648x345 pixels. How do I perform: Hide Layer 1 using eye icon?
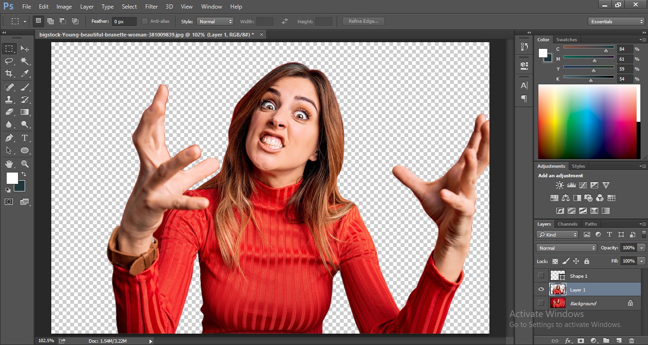tap(541, 290)
